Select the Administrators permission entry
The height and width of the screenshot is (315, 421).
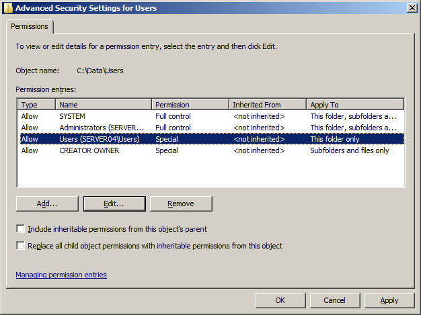[212, 128]
